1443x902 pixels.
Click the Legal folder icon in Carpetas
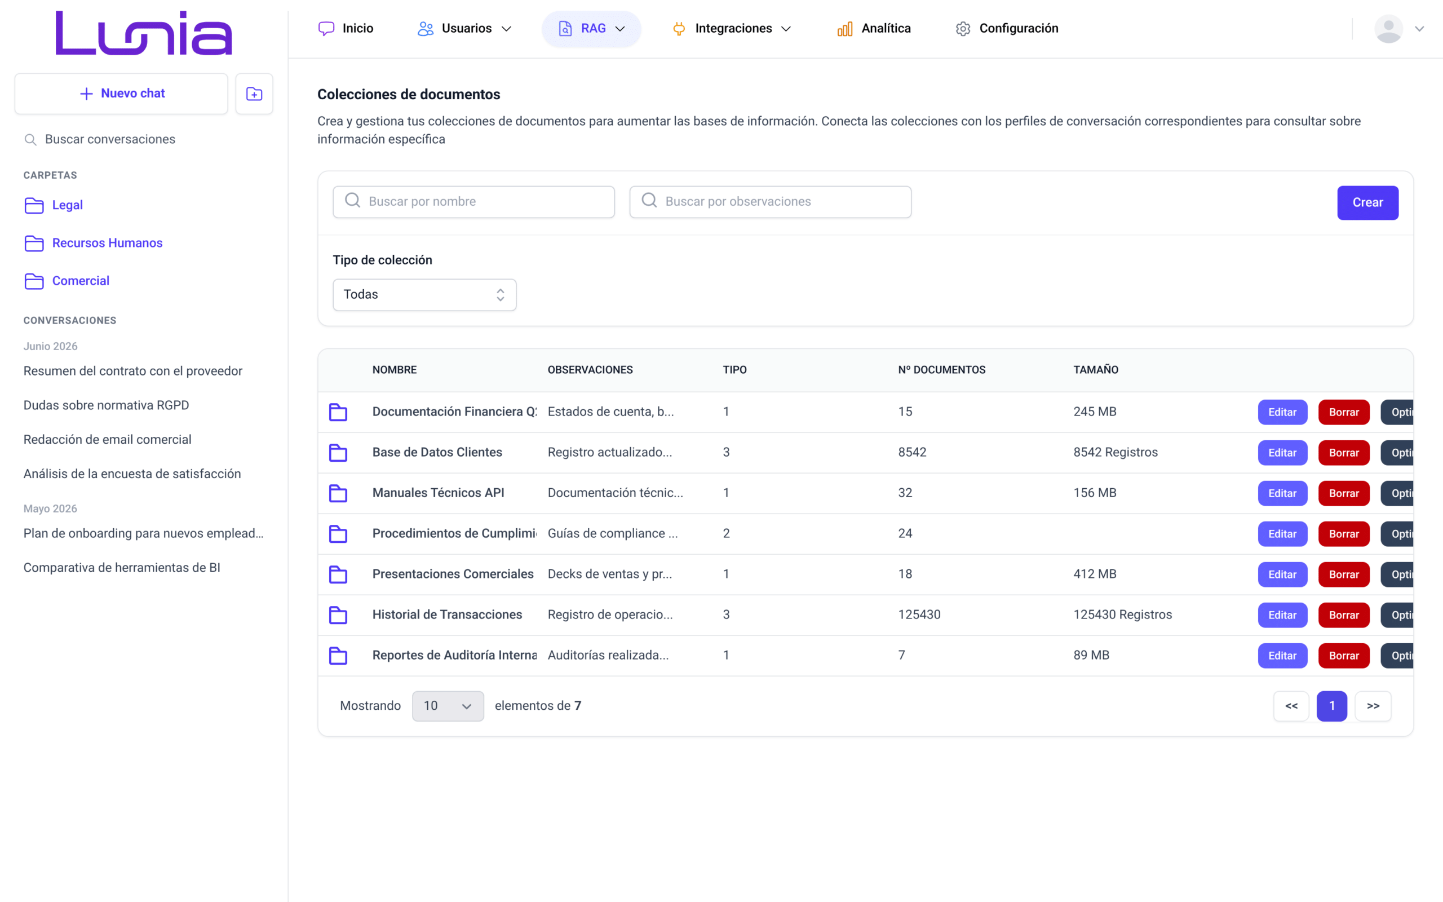(x=34, y=205)
